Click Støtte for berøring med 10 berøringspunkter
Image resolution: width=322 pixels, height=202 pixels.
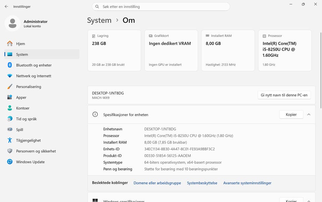click(181, 169)
